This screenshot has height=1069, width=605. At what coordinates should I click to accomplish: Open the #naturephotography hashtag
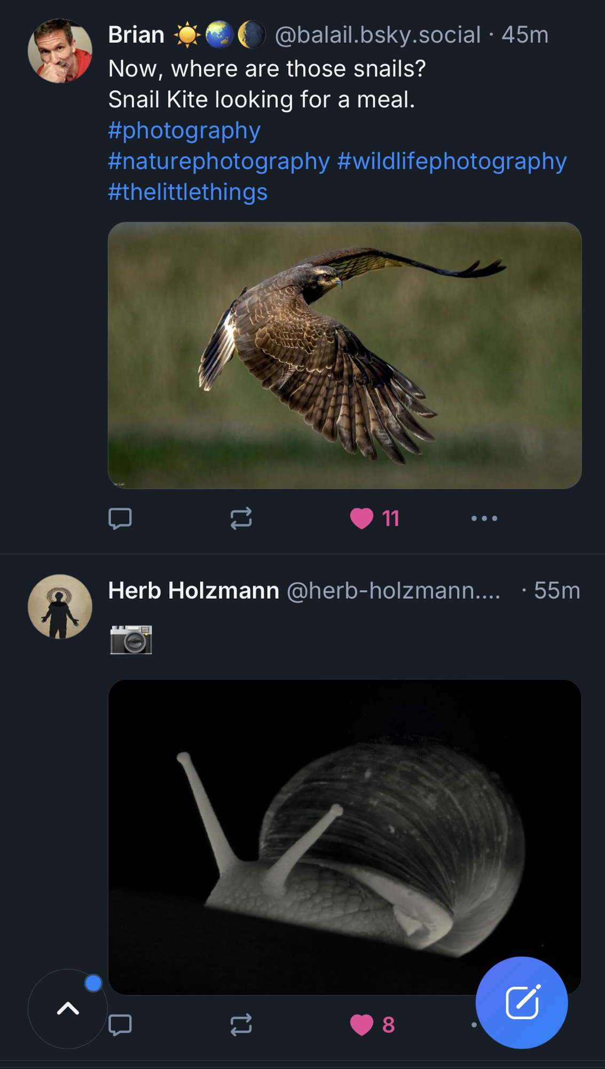[219, 161]
